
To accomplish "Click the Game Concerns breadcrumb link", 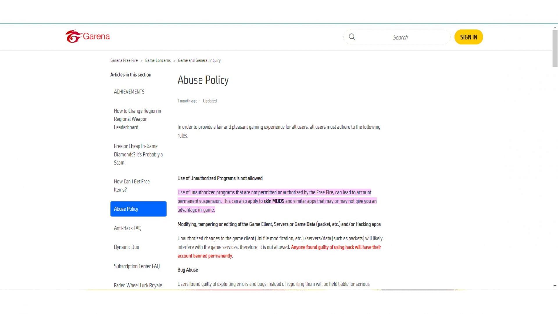I will 158,60.
